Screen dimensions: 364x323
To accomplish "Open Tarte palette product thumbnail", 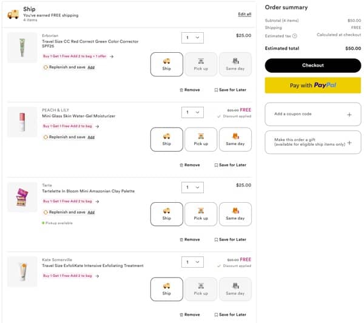I will (x=22, y=197).
